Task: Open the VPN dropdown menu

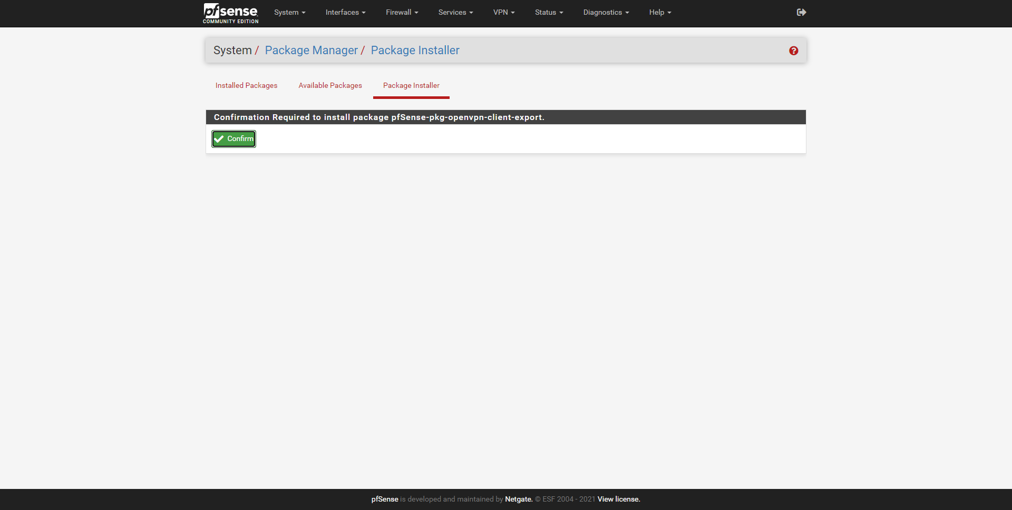Action: point(504,12)
